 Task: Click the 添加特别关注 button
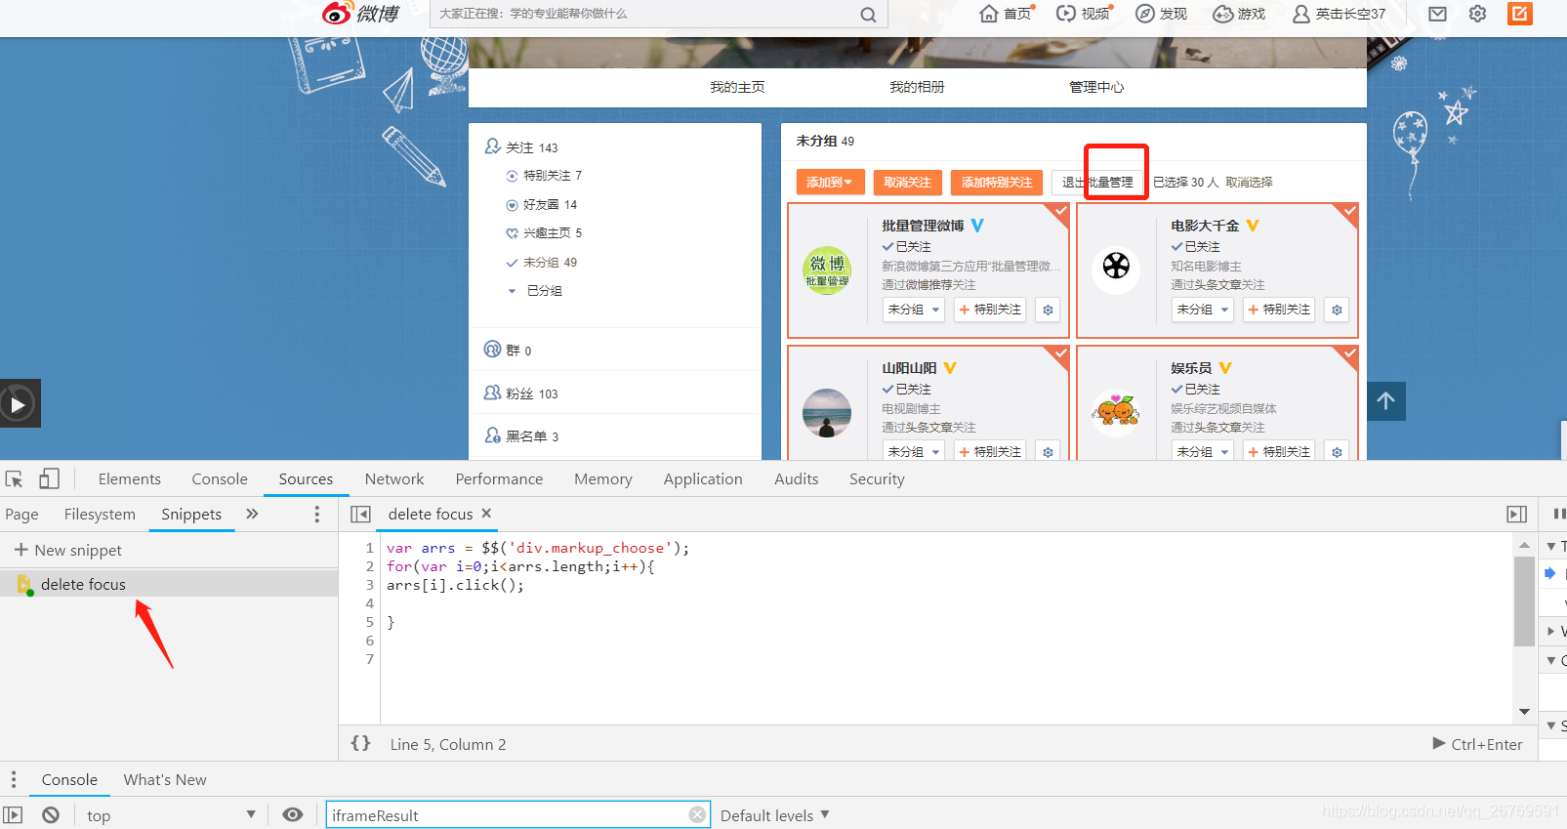(x=997, y=183)
